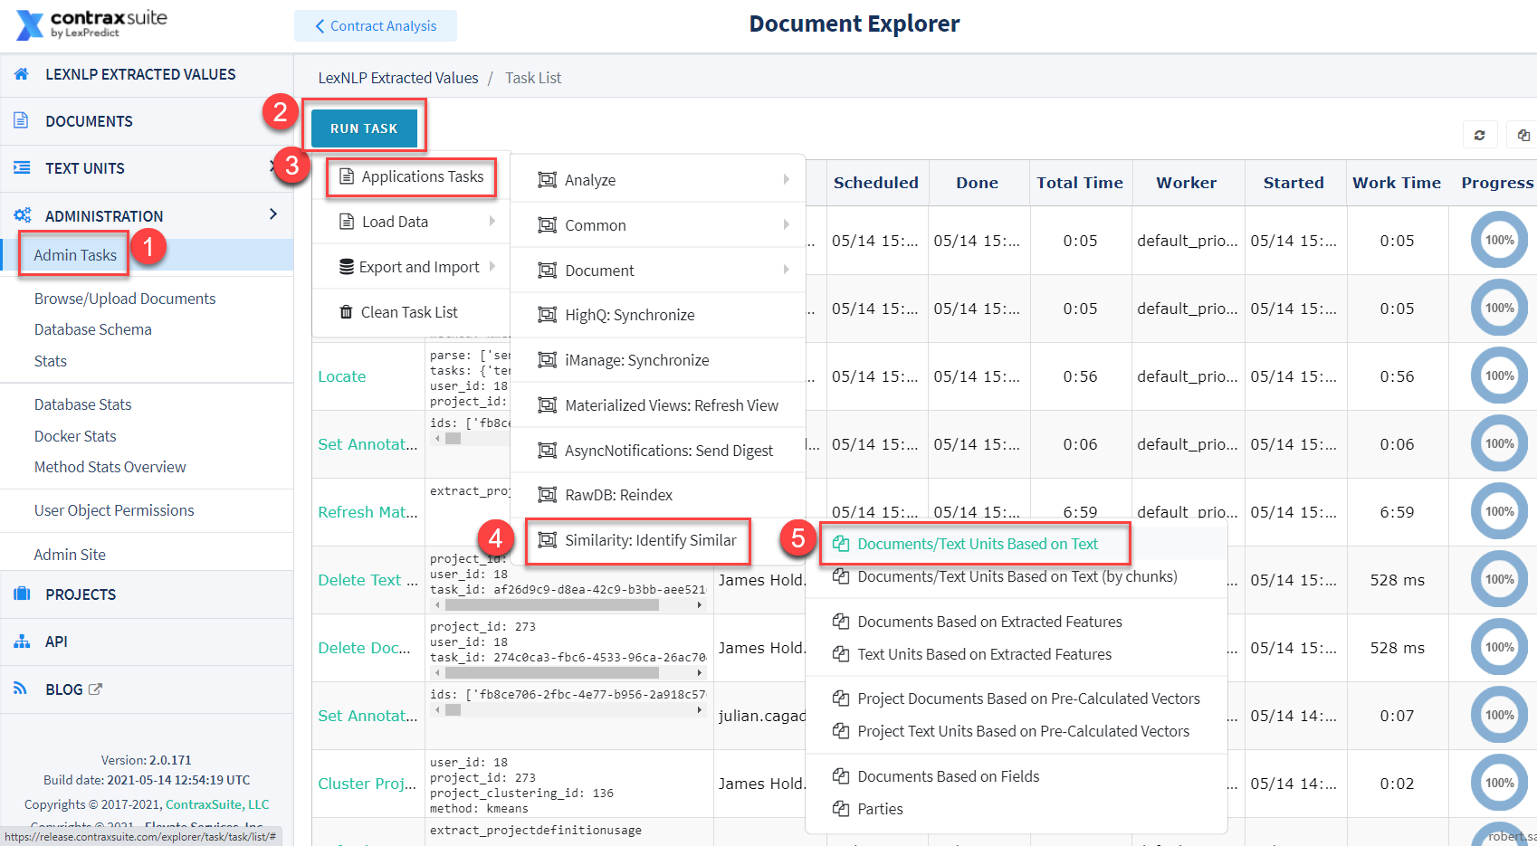Screen dimensions: 1537x846
Task: Expand the Load Data submenu arrow
Action: 492,221
